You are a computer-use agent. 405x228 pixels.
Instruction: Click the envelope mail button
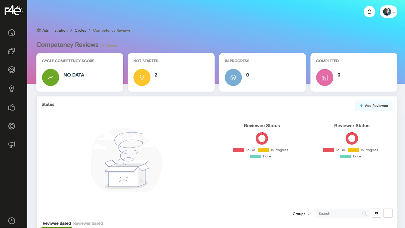click(x=376, y=213)
